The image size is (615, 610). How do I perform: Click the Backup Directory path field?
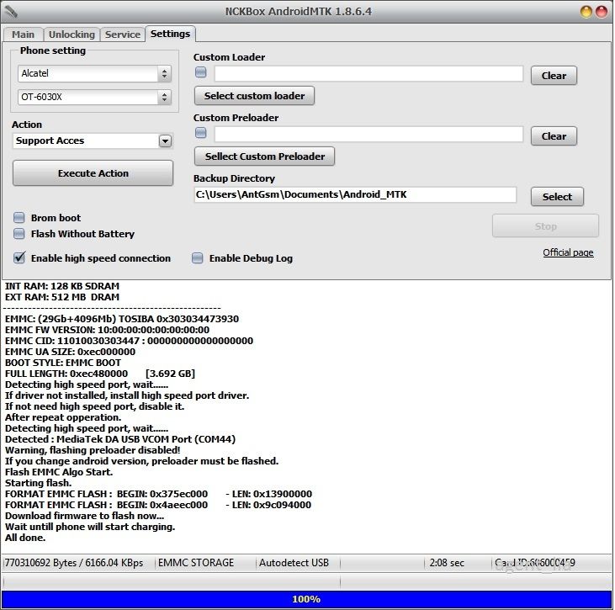click(x=354, y=194)
